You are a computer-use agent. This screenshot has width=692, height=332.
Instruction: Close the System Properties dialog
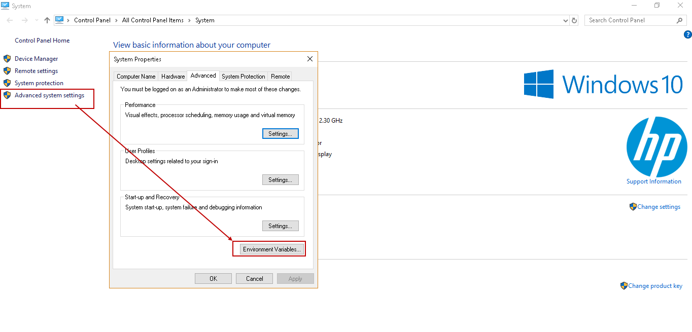pyautogui.click(x=310, y=59)
